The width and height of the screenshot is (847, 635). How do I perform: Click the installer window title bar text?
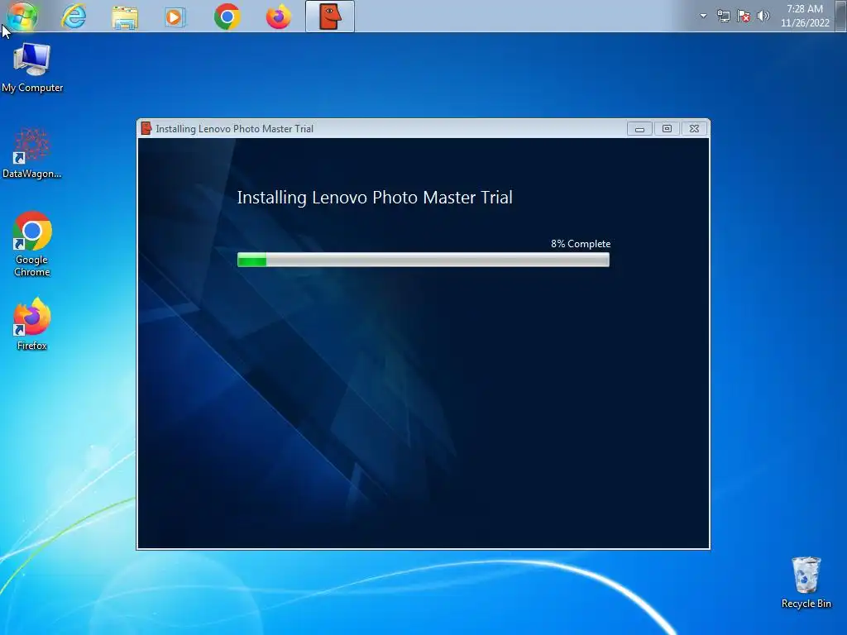pos(234,128)
